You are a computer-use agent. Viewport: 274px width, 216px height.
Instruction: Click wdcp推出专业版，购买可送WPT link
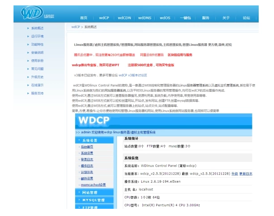[x=95, y=65]
